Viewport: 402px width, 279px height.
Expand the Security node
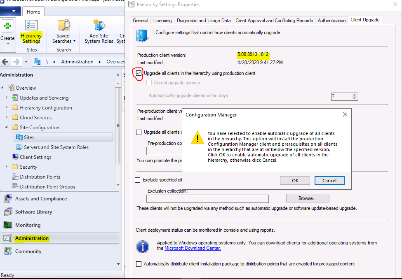[7, 167]
